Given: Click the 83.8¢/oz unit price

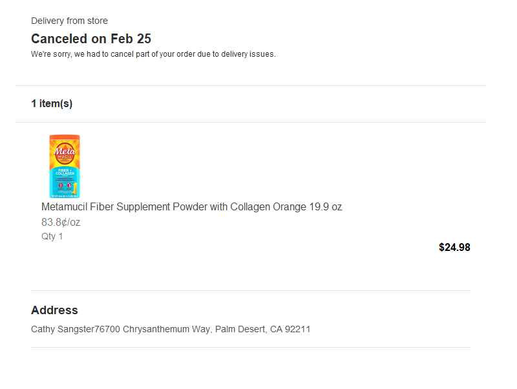Looking at the screenshot, I should (x=61, y=223).
